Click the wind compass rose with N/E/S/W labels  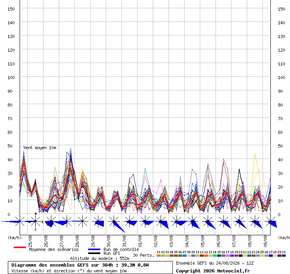(x=35, y=221)
